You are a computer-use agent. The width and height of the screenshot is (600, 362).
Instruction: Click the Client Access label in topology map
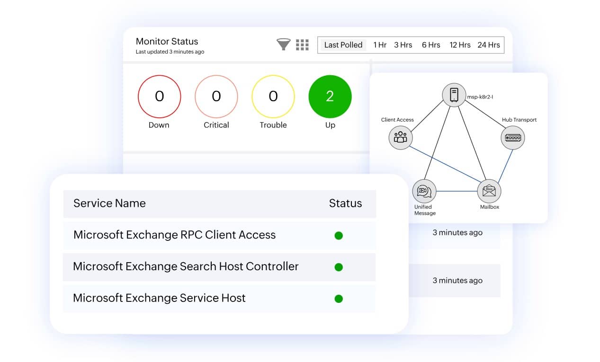(397, 120)
